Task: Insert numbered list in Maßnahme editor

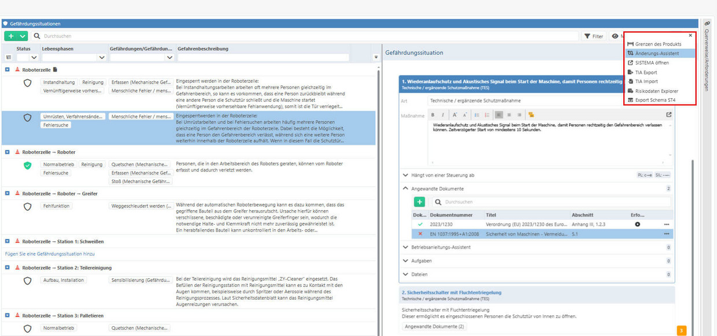Action: point(486,115)
